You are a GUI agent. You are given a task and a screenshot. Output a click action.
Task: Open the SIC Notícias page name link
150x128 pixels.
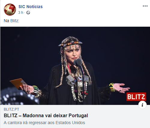[x=31, y=7]
